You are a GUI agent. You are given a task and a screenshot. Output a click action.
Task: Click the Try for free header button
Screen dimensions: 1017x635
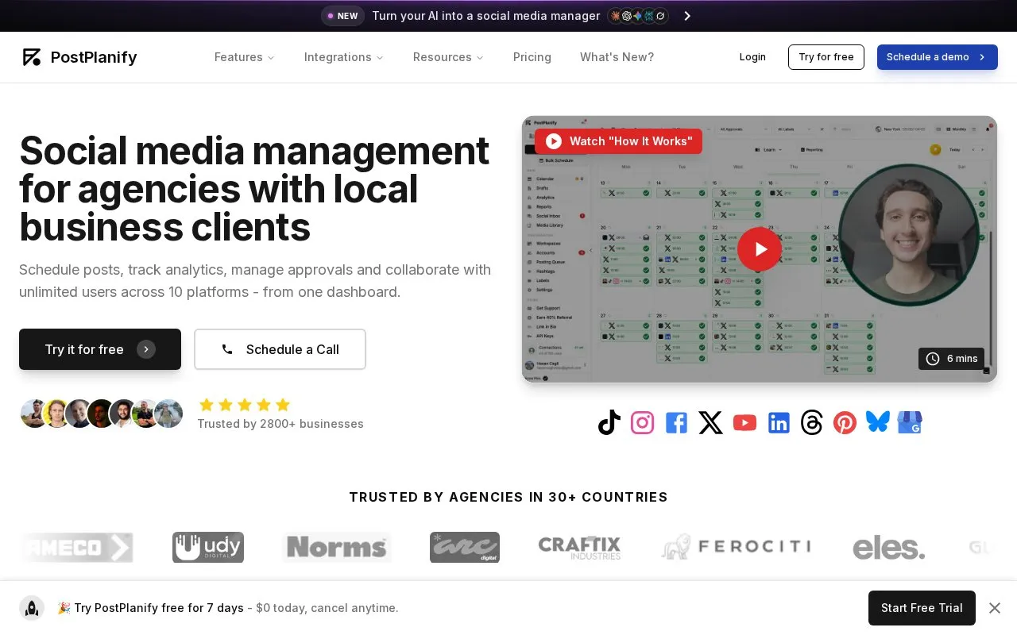[x=826, y=57]
